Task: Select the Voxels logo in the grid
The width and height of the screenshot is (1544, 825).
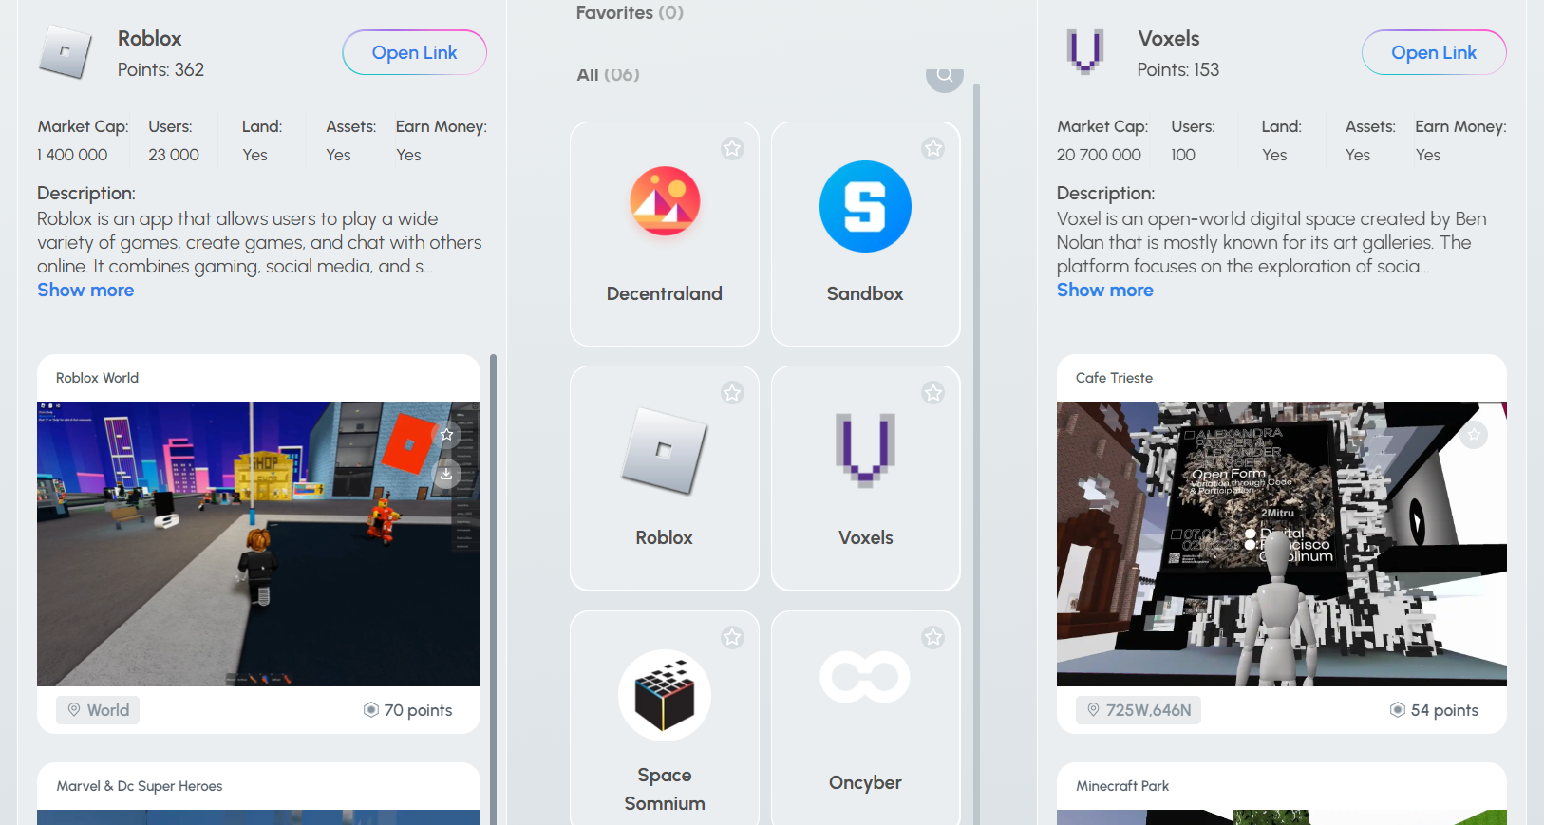Action: pos(866,450)
